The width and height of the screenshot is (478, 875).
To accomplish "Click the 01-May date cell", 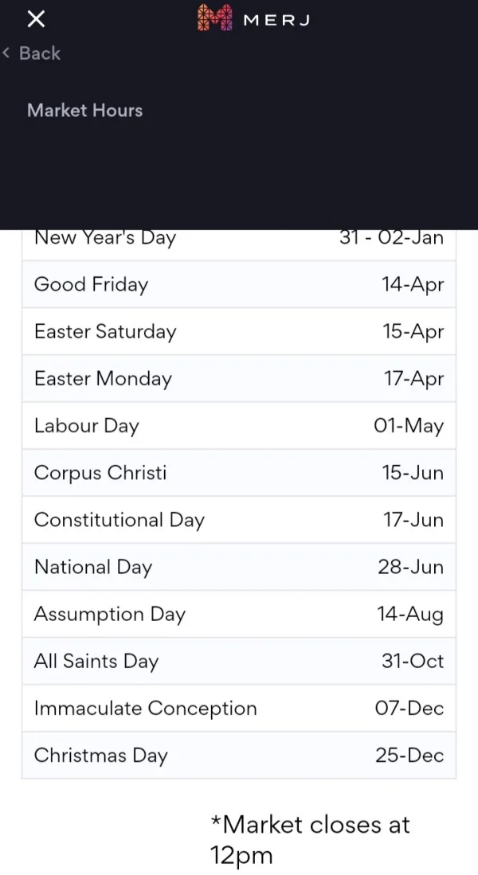I will 408,425.
